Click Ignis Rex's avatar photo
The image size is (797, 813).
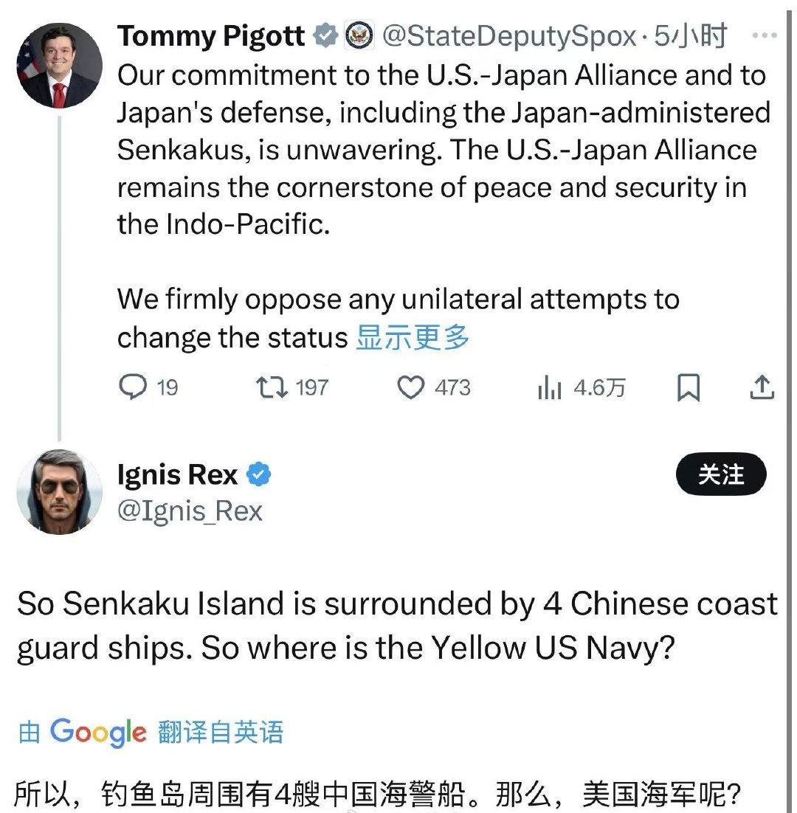pyautogui.click(x=59, y=491)
